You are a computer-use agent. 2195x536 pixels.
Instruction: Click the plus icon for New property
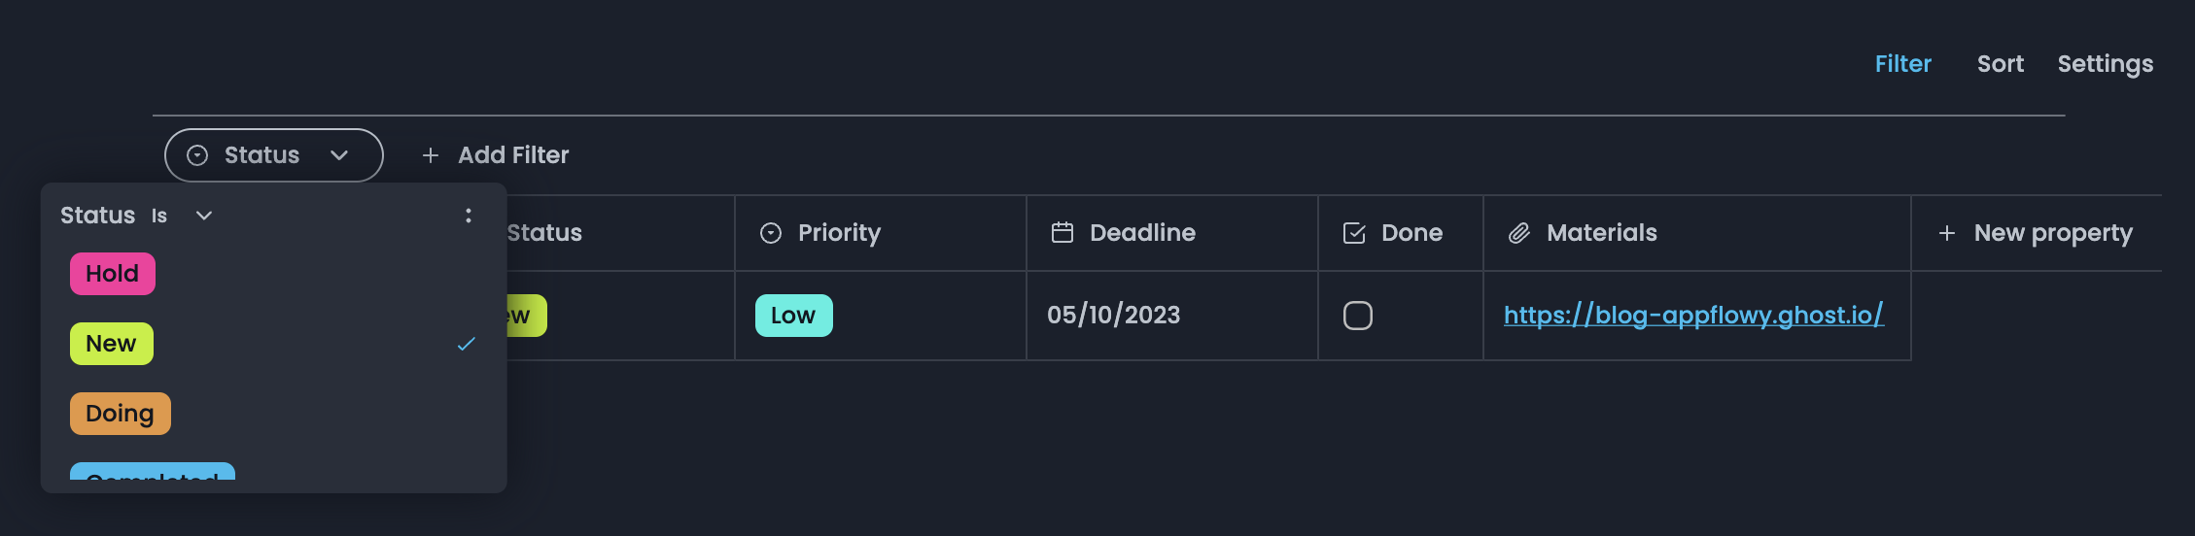click(x=1947, y=233)
